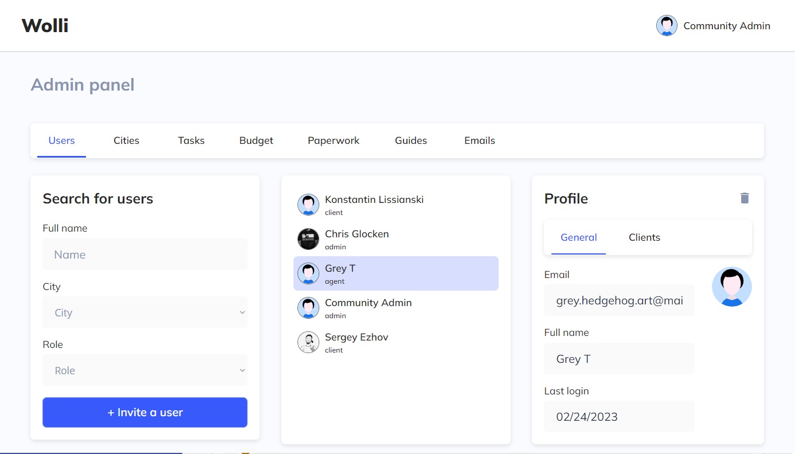This screenshot has height=454, width=795.
Task: Click Grey T's avatar in the user list
Action: [308, 273]
